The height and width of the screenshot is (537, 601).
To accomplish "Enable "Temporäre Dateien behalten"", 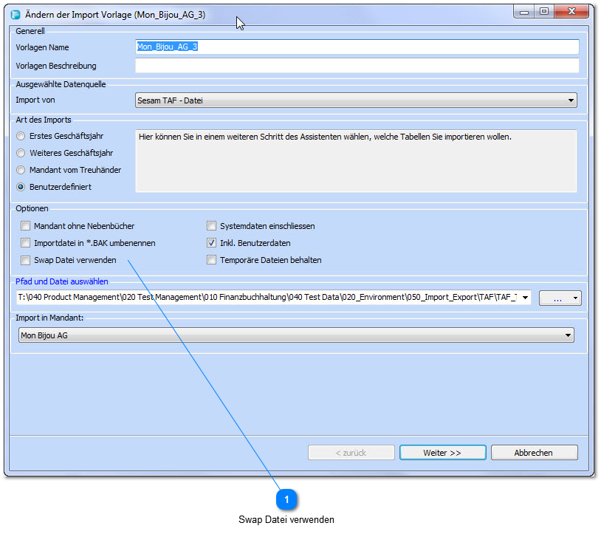I will (x=211, y=260).
